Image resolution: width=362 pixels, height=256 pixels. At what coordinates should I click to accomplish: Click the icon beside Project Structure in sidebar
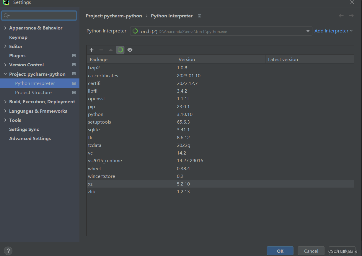[74, 92]
